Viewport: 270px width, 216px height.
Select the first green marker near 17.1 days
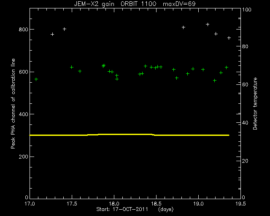pyautogui.click(x=36, y=79)
